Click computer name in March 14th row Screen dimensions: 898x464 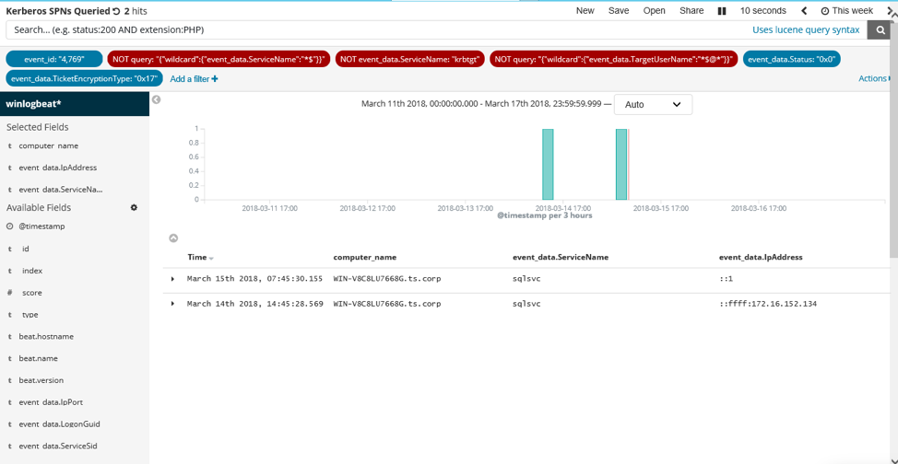[x=387, y=304]
